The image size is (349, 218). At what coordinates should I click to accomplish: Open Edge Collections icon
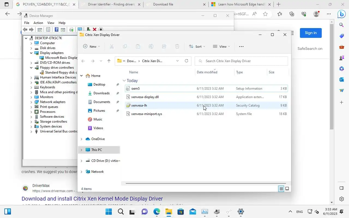click(292, 14)
